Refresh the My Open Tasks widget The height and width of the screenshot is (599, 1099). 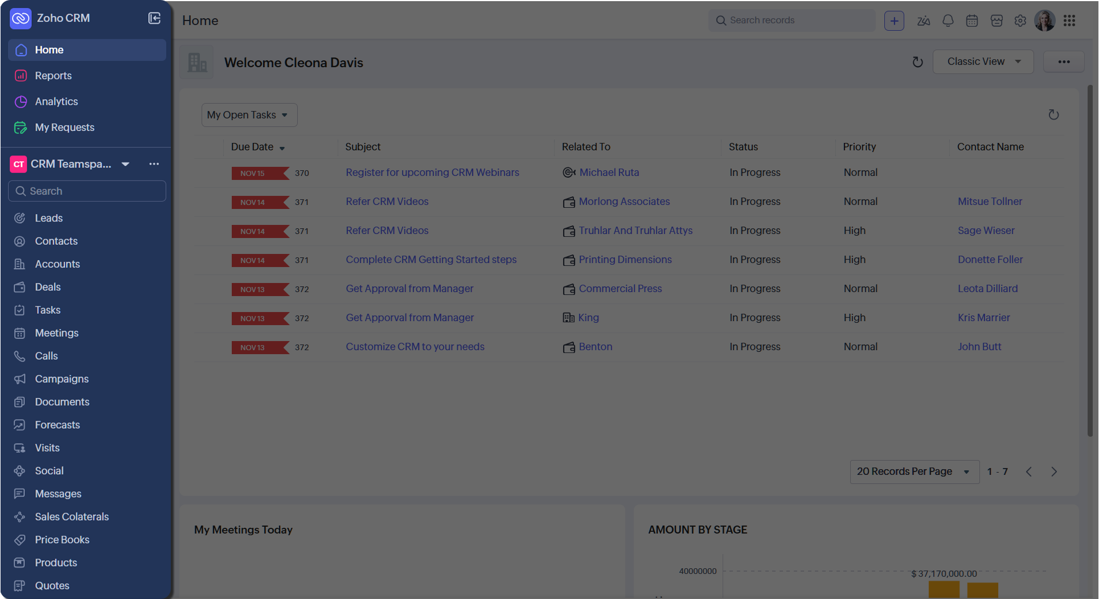coord(1053,115)
